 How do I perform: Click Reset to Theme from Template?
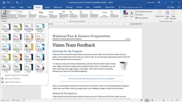(17, 75)
